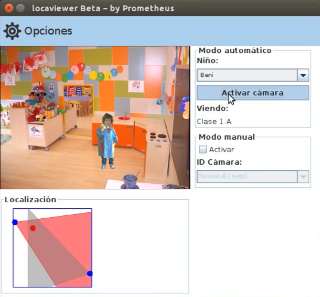The image size is (320, 297).
Task: Click the Torreón B | test0 field
Action: pyautogui.click(x=247, y=177)
